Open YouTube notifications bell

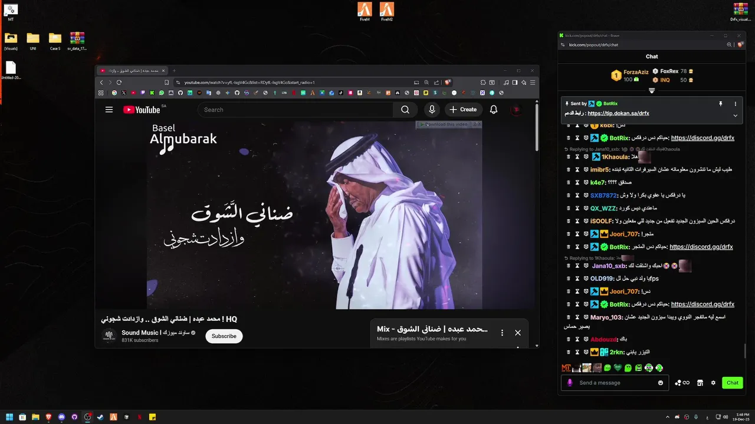pos(494,110)
